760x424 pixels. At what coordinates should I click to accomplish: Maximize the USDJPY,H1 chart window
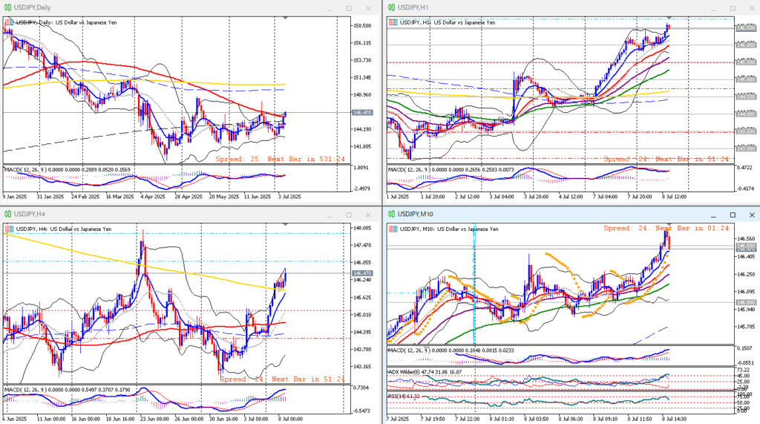tap(733, 8)
